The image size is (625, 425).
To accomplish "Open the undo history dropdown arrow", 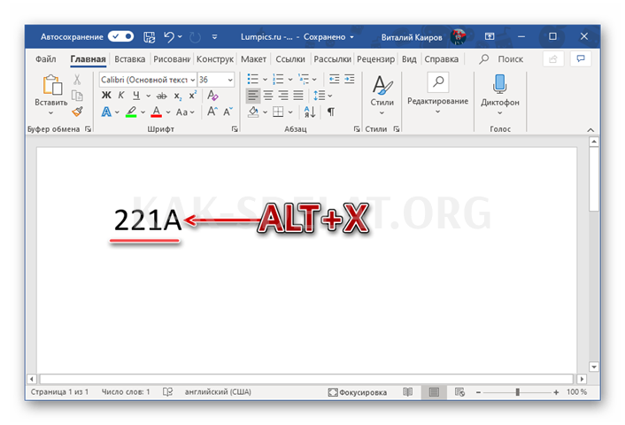I will point(181,36).
